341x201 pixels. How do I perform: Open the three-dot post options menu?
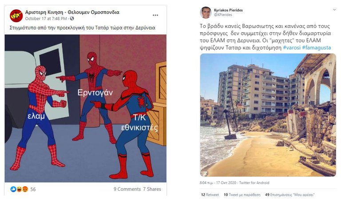pos(155,15)
